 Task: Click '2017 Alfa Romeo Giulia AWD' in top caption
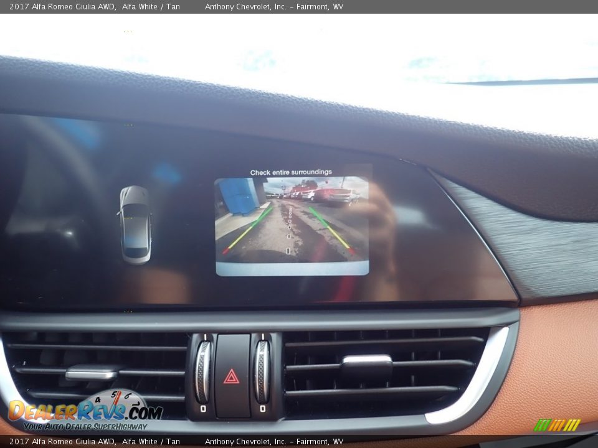62,6
